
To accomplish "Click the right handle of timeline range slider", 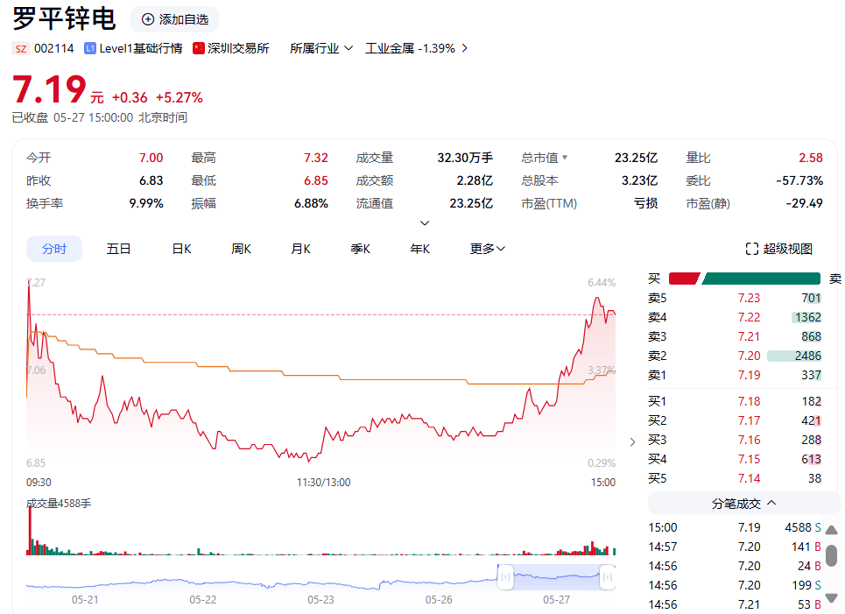I will point(607,576).
